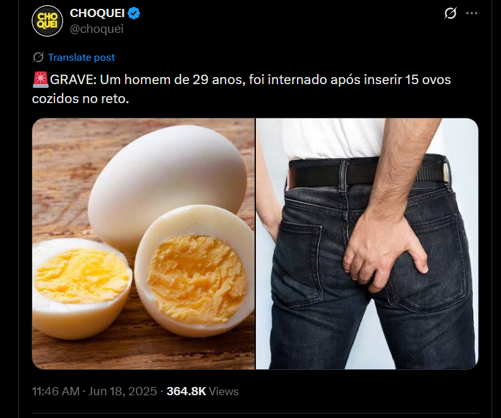Click the 364.8K view count
501x418 pixels.
tap(186, 391)
